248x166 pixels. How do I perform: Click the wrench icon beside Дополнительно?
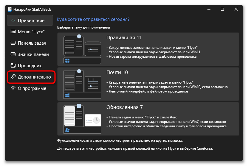pyautogui.click(x=13, y=77)
